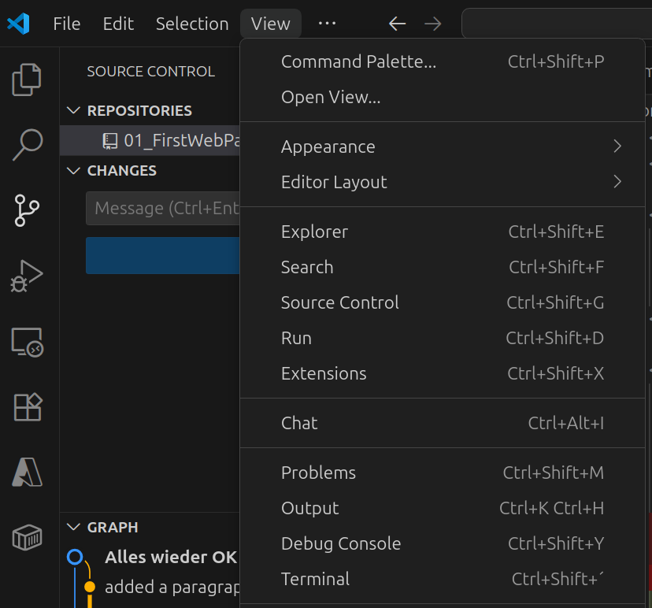Screen dimensions: 652x608
Task: Open the Extensions blocks icon
Action: [x=27, y=407]
